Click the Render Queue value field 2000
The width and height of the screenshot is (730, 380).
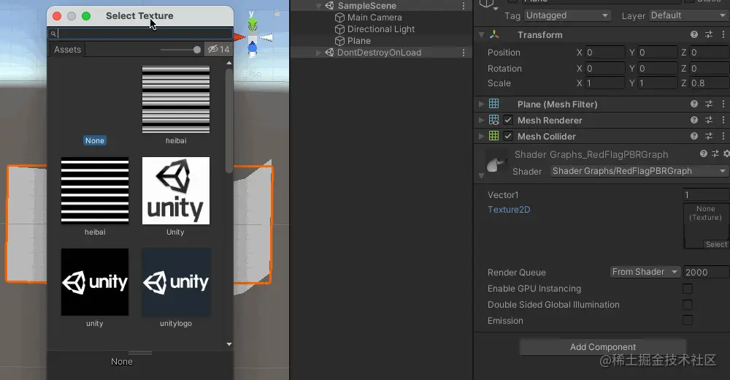[x=706, y=272]
